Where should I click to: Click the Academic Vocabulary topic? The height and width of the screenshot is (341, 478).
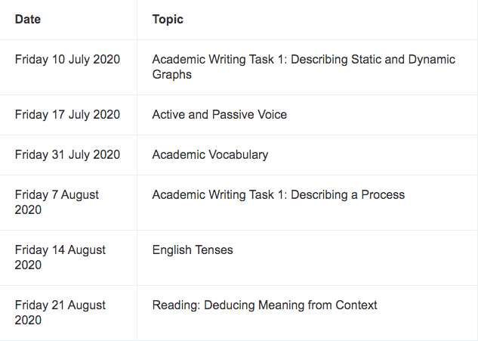click(x=211, y=155)
